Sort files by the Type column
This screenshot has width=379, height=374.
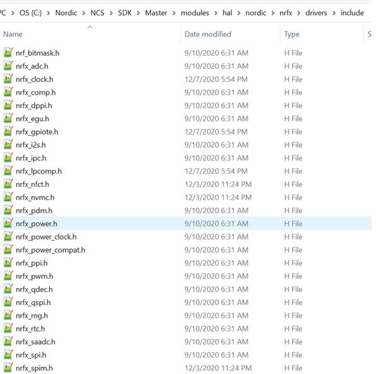pos(292,34)
